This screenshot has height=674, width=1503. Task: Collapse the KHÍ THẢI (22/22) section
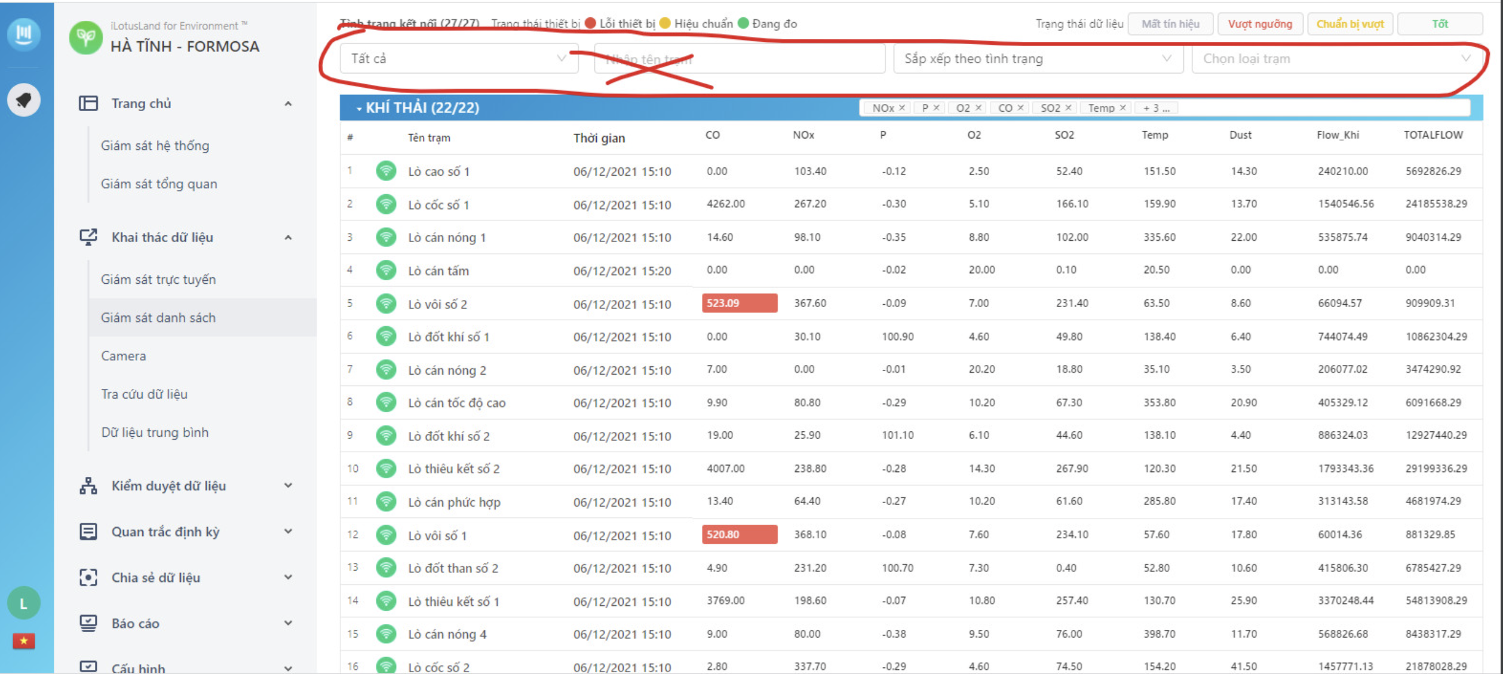click(x=359, y=109)
